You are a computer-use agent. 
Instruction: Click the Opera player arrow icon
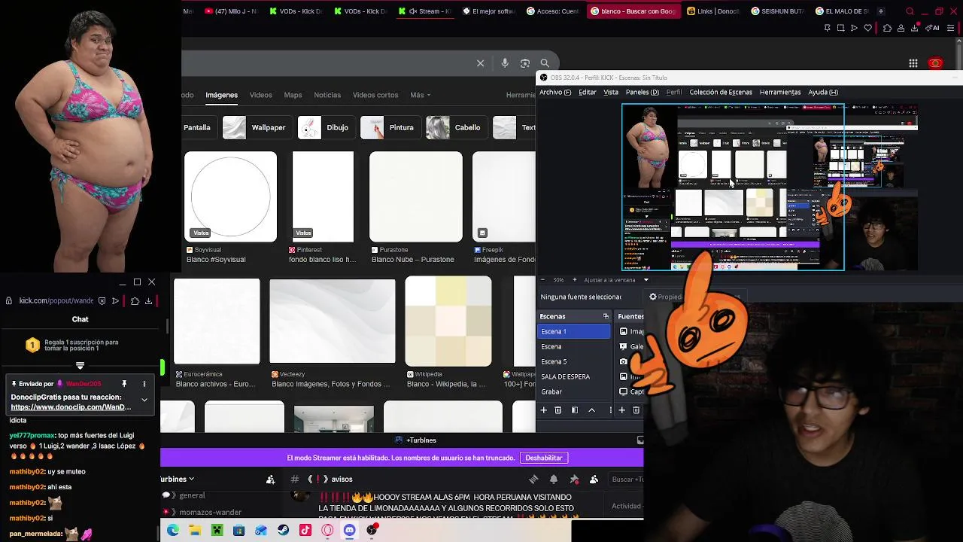coord(854,28)
